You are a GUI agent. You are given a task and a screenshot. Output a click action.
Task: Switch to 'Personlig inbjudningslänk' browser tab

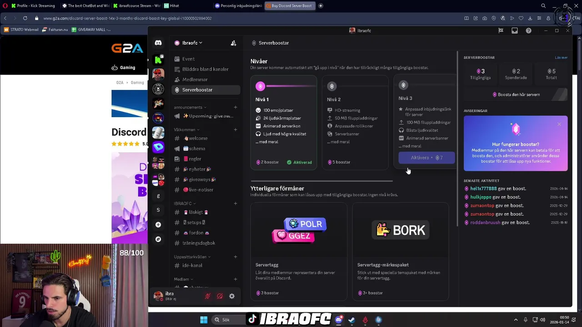click(x=238, y=6)
